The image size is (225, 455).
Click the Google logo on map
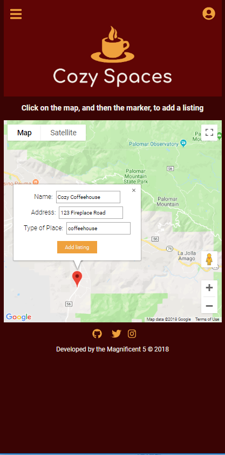click(x=18, y=317)
